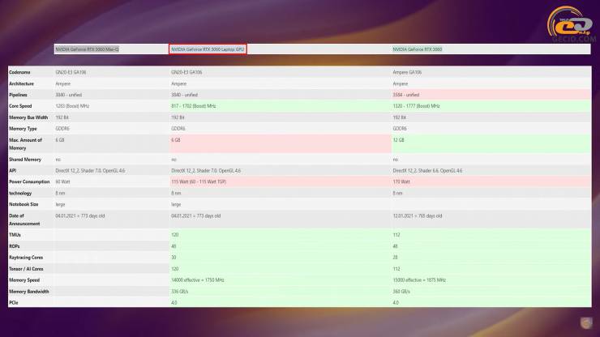Click the '14000 effective = 1750 MHz' cell
The width and height of the screenshot is (600, 337).
point(198,280)
